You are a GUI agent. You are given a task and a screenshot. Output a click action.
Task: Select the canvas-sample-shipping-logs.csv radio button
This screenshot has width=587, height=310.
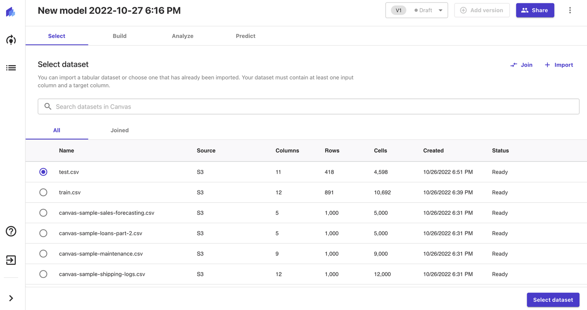coord(43,274)
